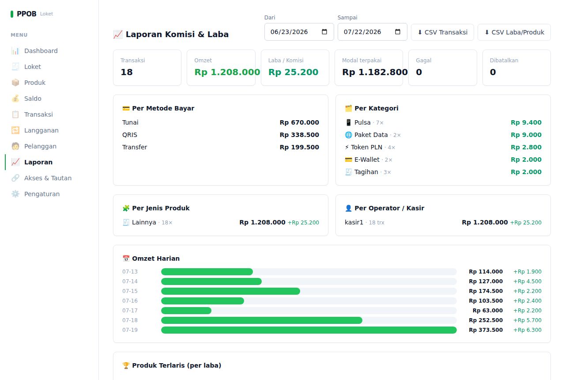The width and height of the screenshot is (565, 380).
Task: Click the user icon beside Per Operator / Kasir
Action: pos(348,208)
